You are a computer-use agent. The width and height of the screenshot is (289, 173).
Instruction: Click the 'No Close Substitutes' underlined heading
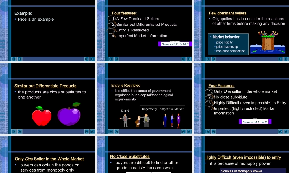coord(130,157)
